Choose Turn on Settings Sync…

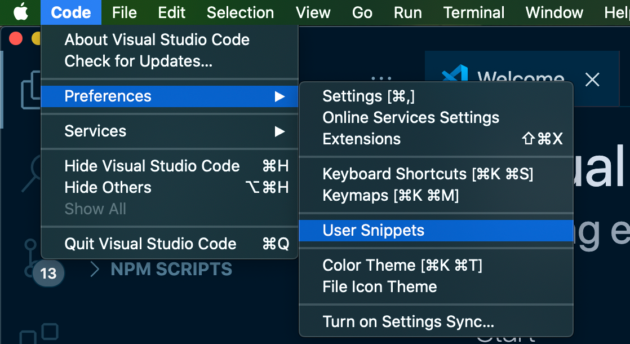click(436, 321)
